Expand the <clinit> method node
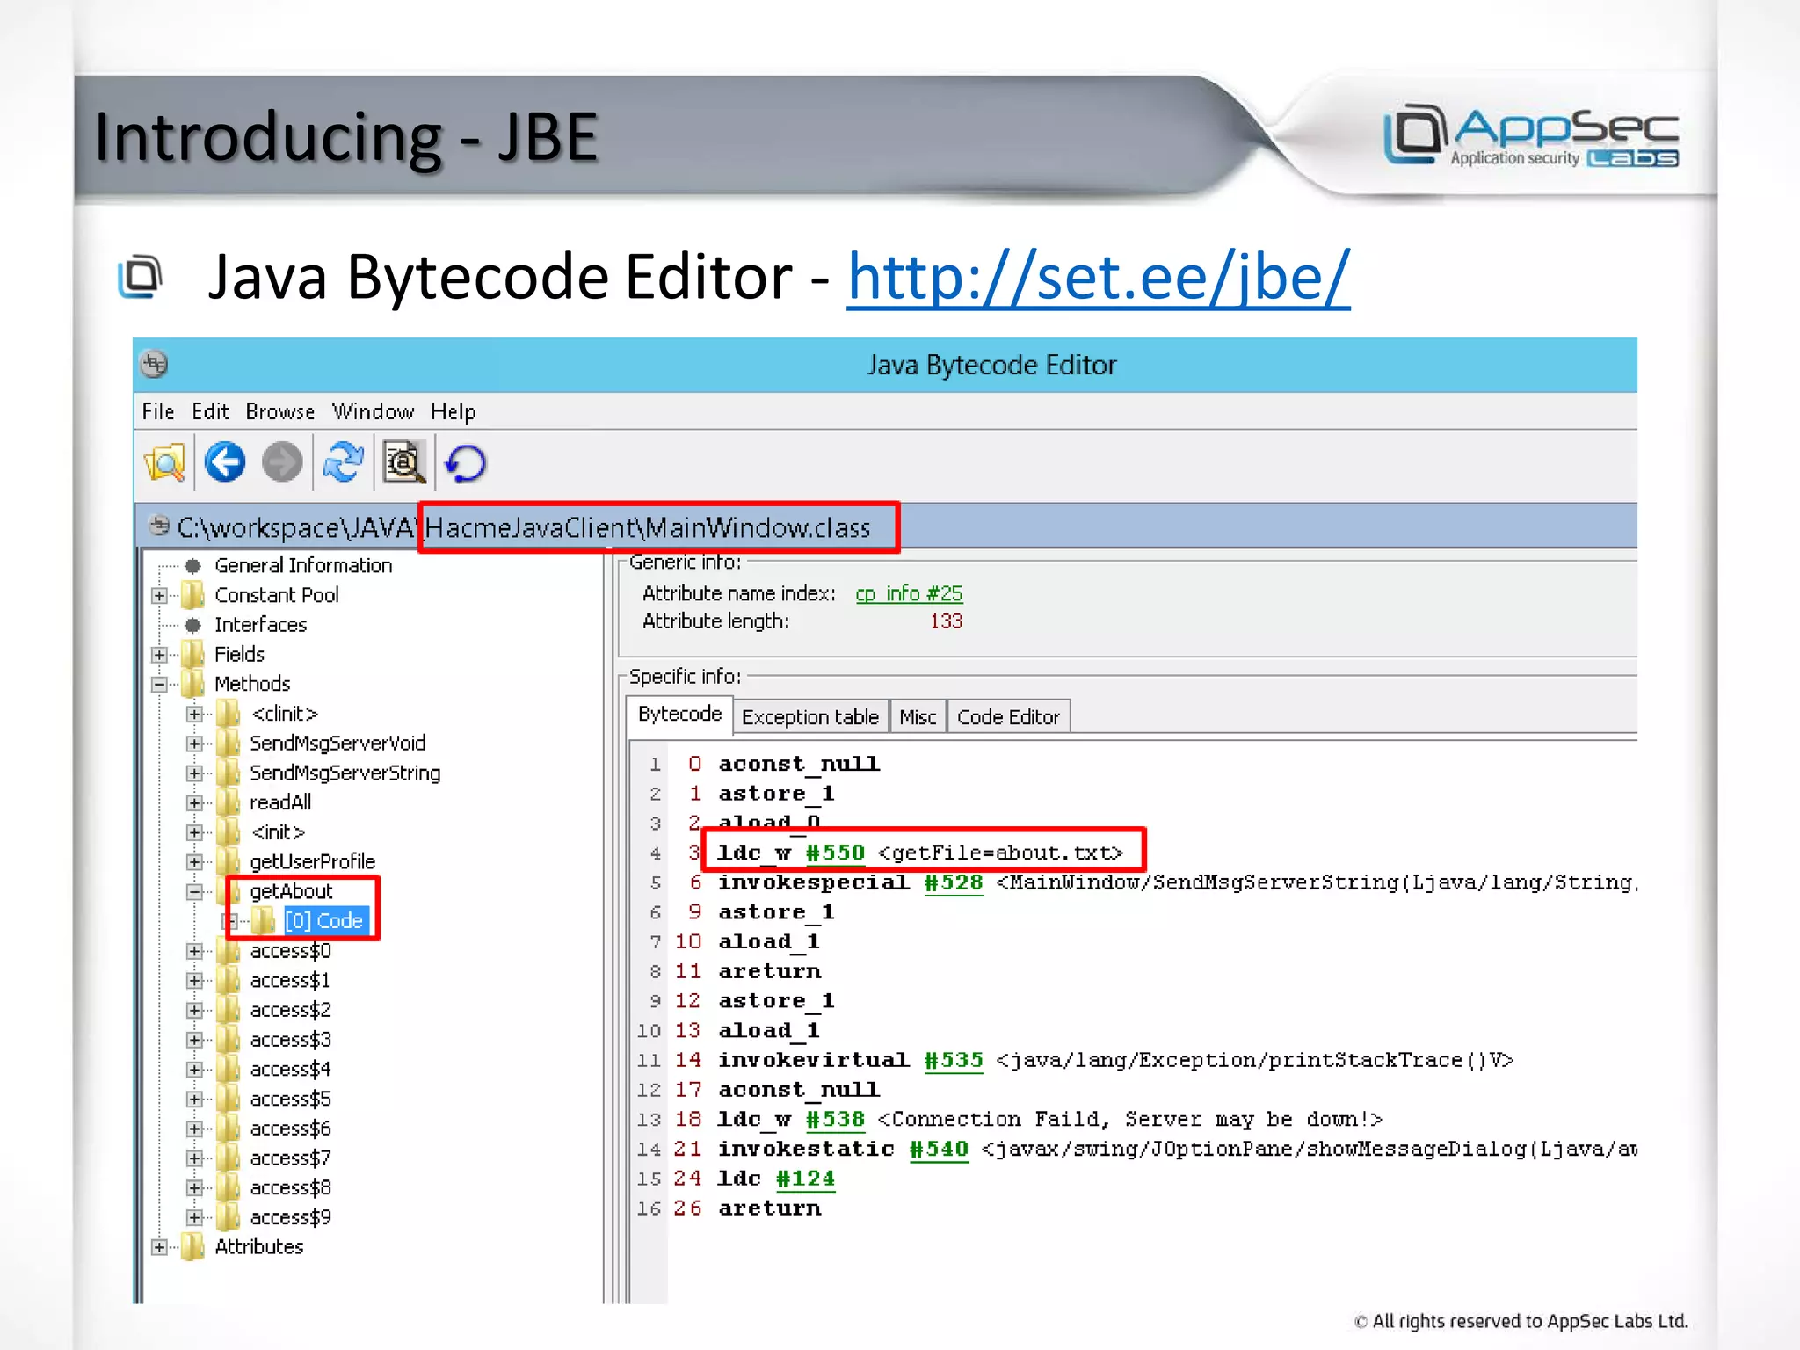This screenshot has width=1800, height=1350. coord(194,715)
